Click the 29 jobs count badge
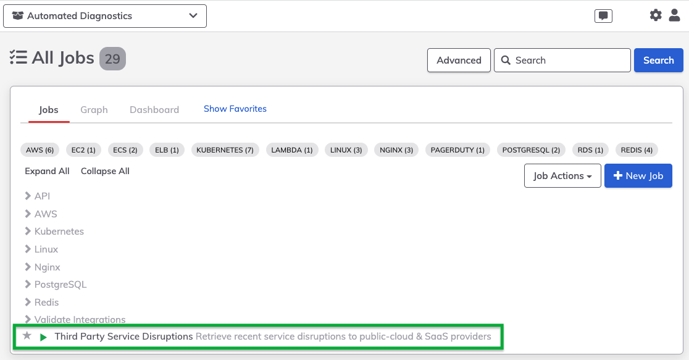The height and width of the screenshot is (360, 689). [112, 59]
